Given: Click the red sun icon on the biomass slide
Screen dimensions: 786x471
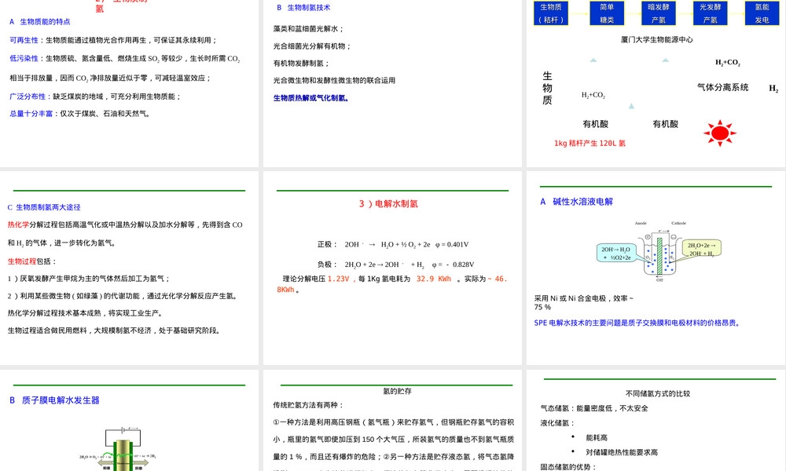Looking at the screenshot, I should 720,133.
